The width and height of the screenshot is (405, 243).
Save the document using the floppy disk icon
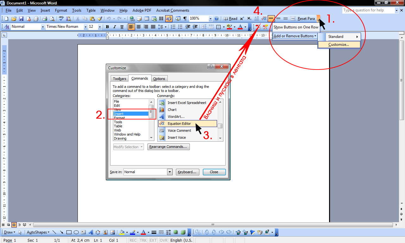21,19
